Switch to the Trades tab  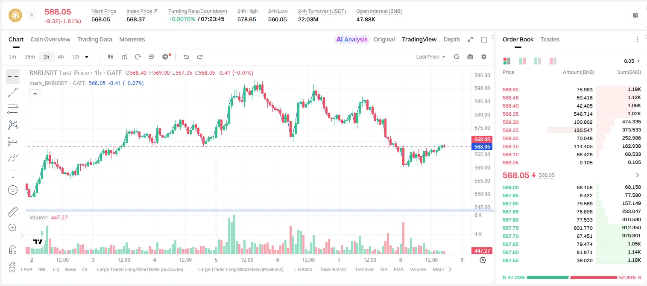[x=550, y=39]
